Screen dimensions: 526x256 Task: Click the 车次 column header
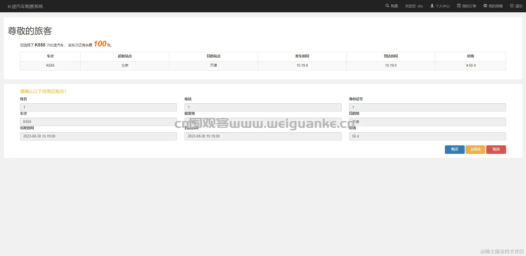(50, 56)
